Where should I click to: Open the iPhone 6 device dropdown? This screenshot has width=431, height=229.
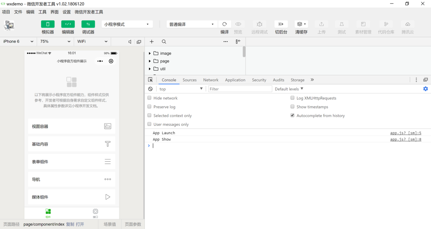(18, 41)
